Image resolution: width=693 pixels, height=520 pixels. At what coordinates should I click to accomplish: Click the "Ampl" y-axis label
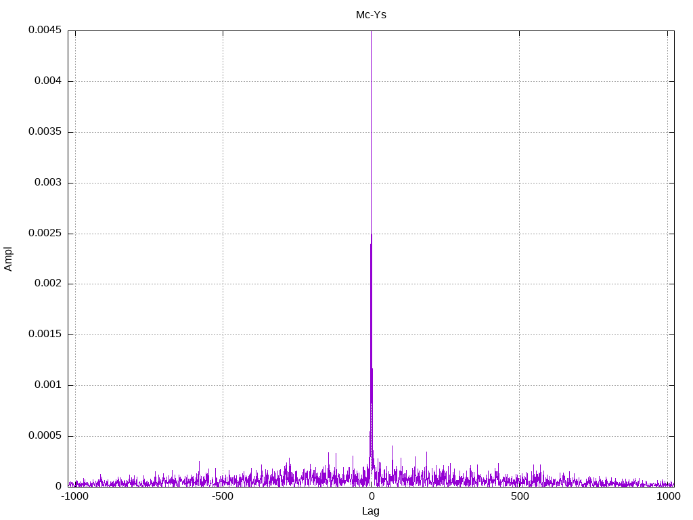[x=8, y=259]
